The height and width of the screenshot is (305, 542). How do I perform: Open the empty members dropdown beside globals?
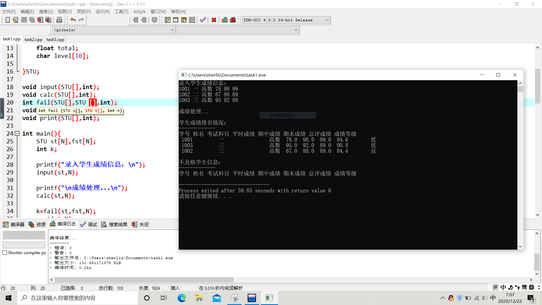pos(296,30)
